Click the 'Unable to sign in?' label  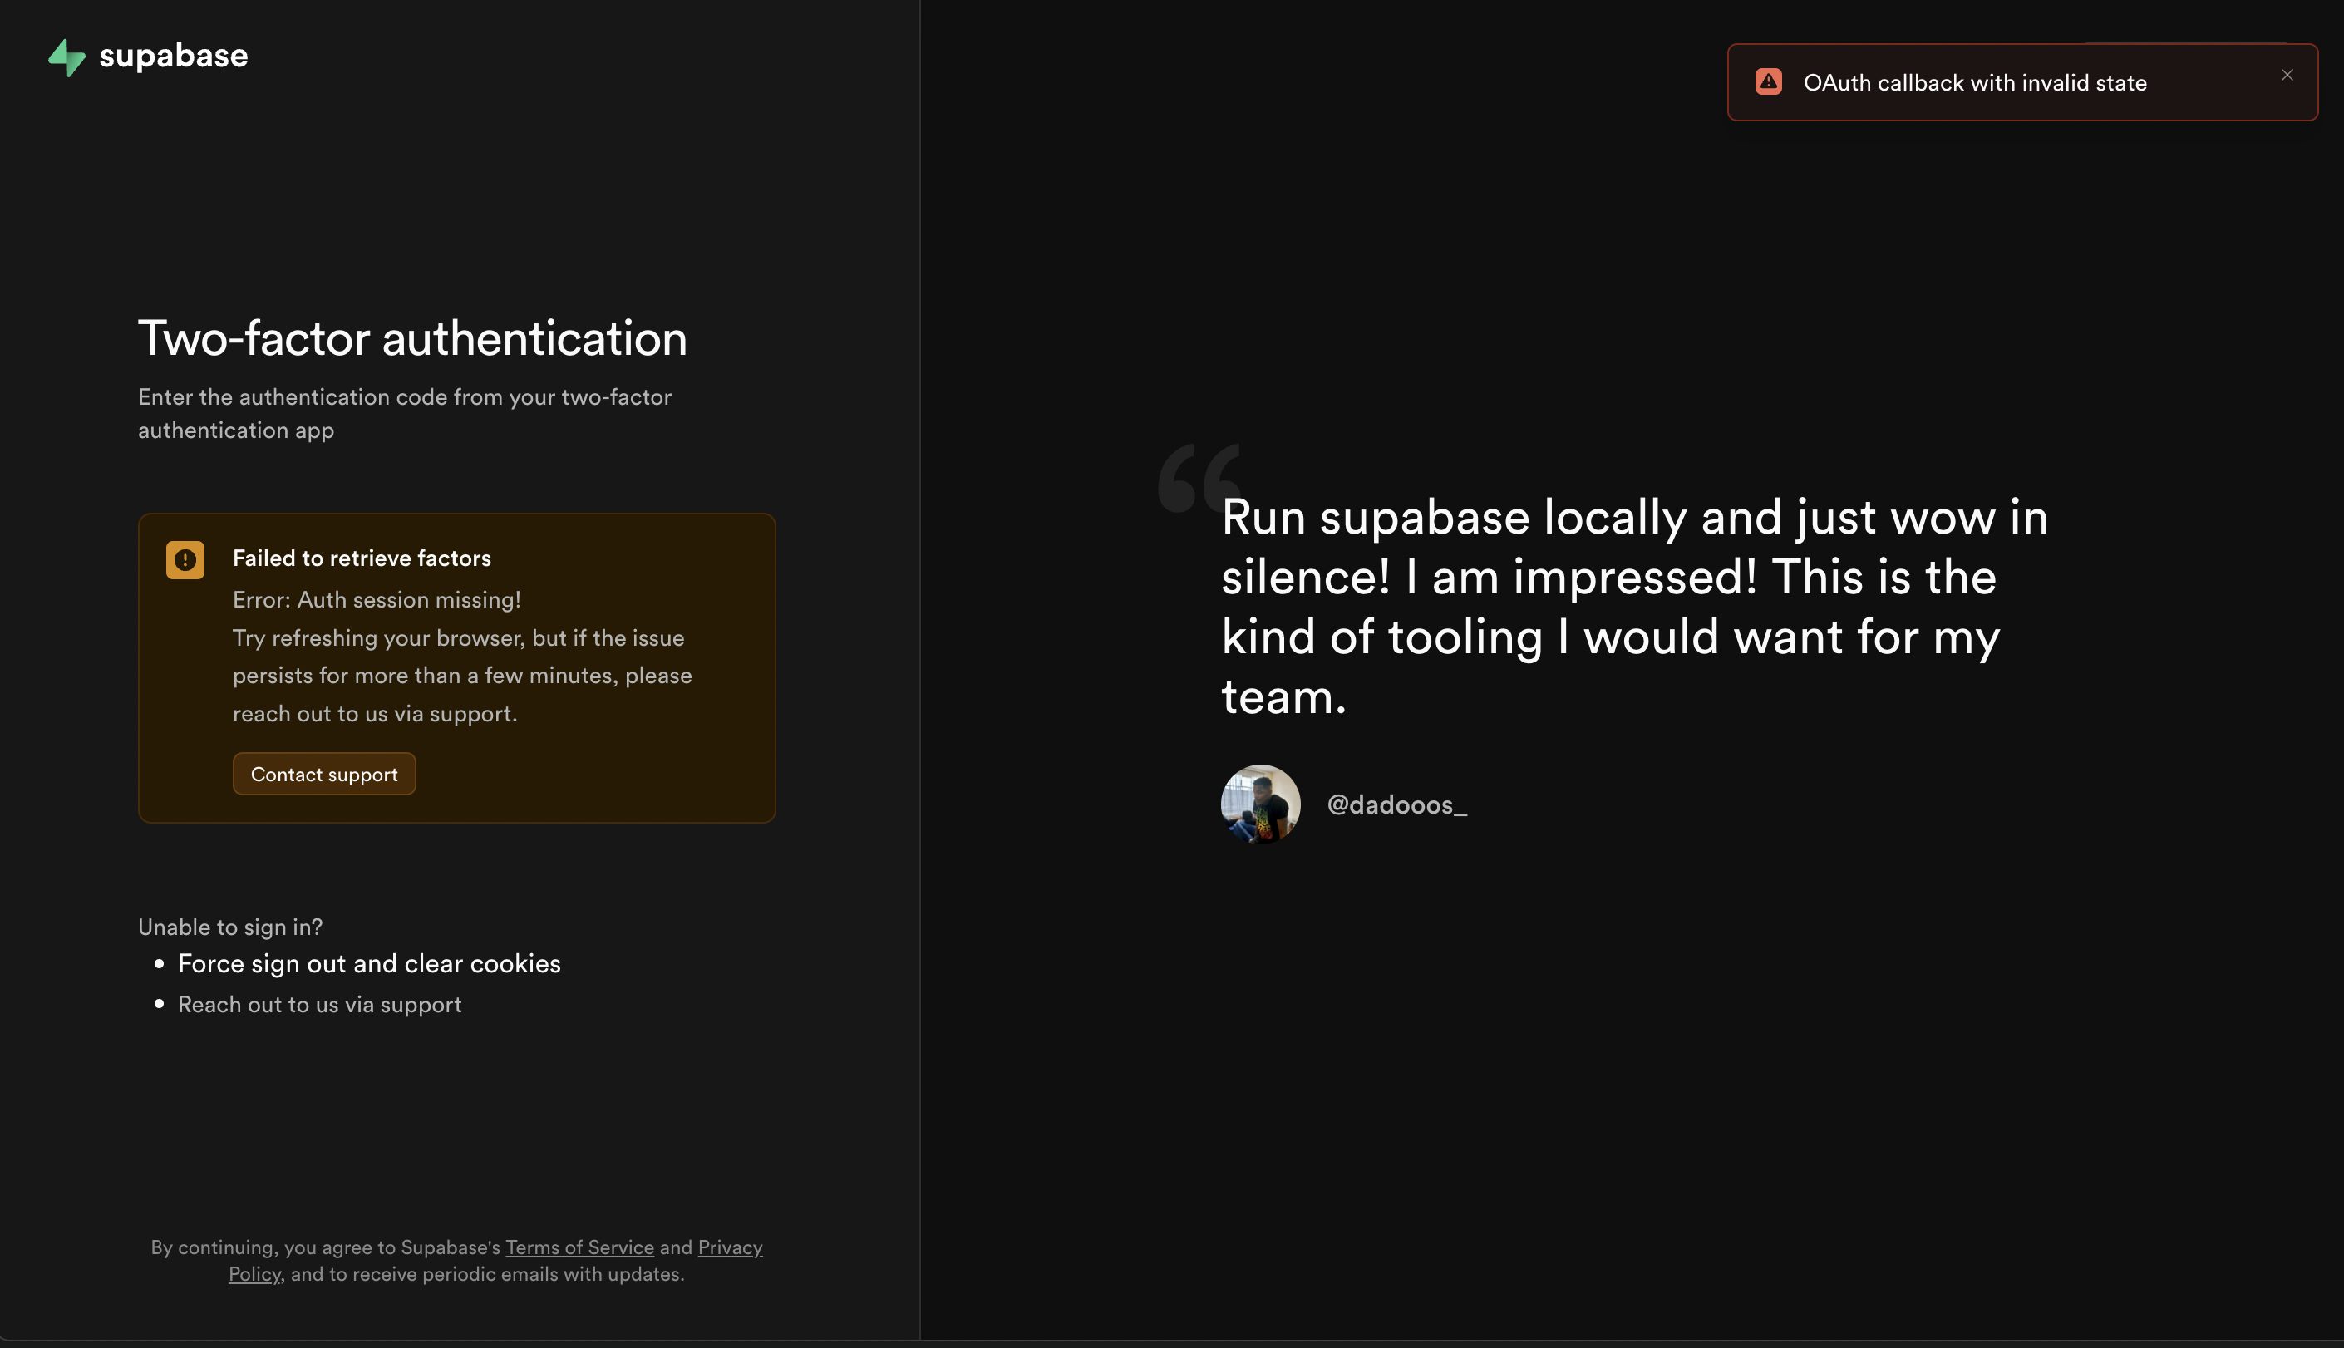[x=229, y=927]
